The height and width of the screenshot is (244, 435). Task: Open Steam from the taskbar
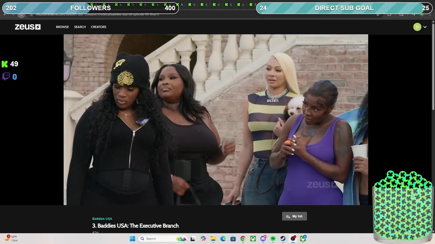coord(283,239)
